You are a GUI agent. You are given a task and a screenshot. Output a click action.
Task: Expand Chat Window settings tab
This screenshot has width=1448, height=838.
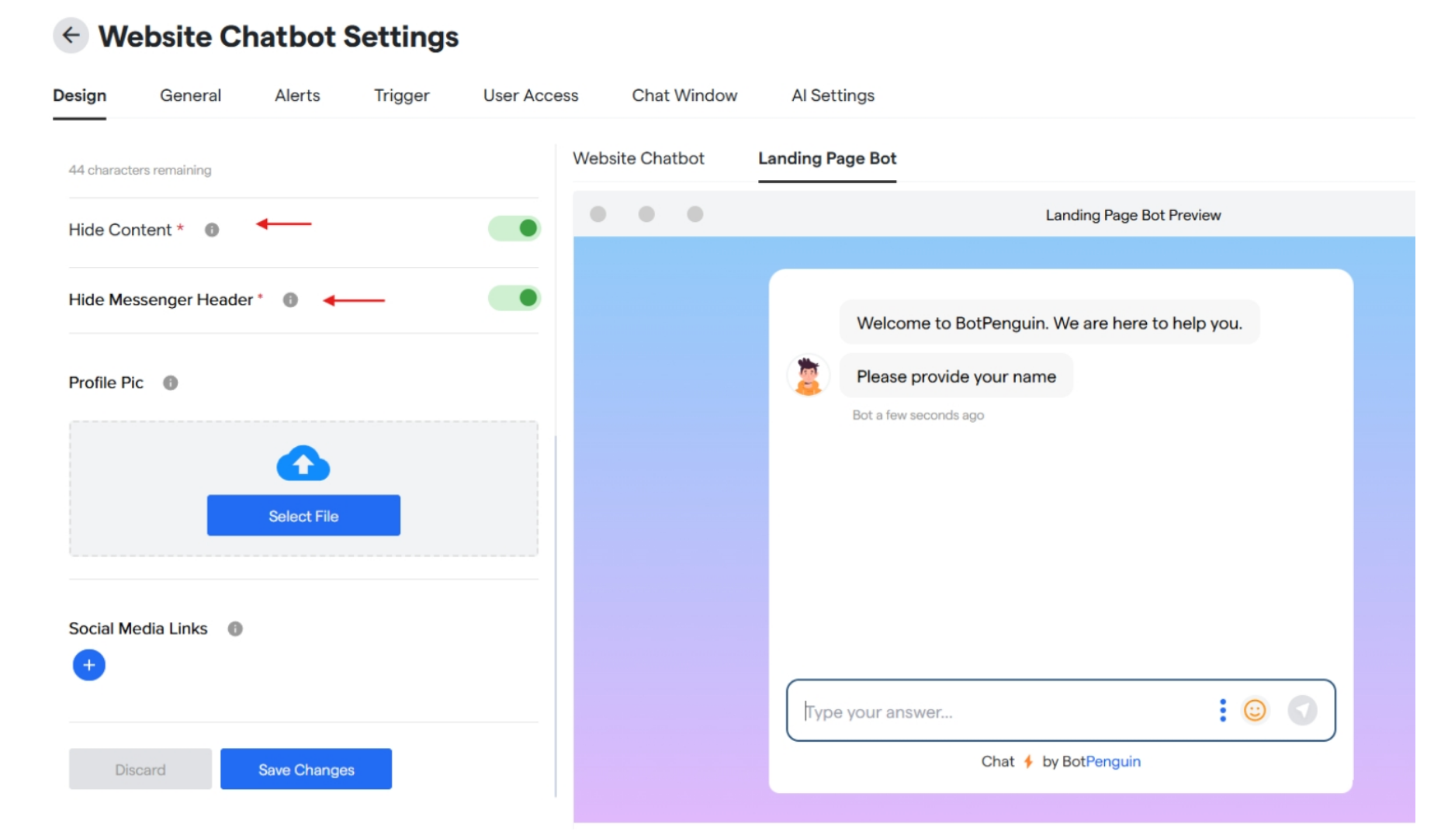click(684, 95)
